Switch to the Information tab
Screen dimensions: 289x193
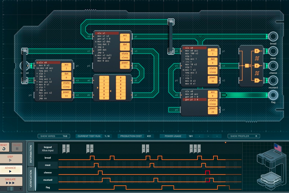click(x=31, y=154)
